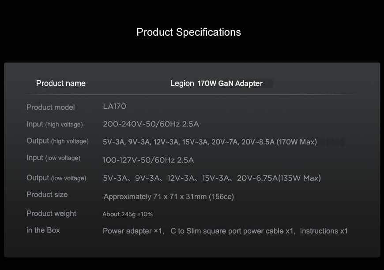Image resolution: width=384 pixels, height=270 pixels.
Task: Select the Product size label
Action: [x=47, y=195]
